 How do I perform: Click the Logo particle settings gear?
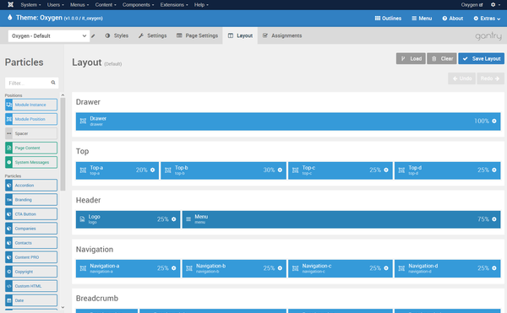174,219
